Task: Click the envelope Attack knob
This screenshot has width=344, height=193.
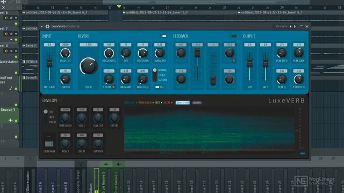Action: click(x=65, y=144)
